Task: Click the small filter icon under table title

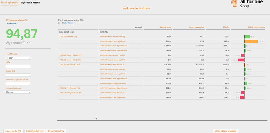Action: [59, 23]
